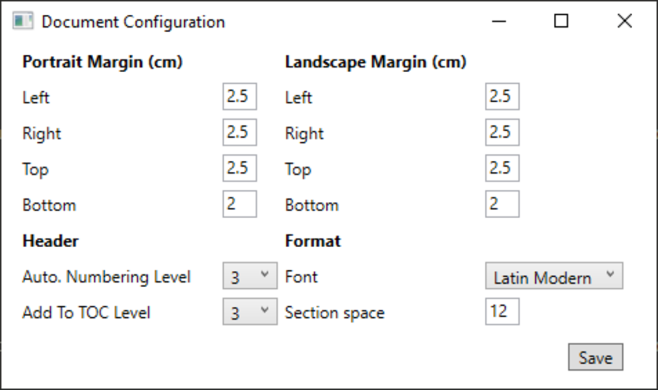This screenshot has width=658, height=390.
Task: Click the Document Configuration window app icon
Action: (23, 22)
